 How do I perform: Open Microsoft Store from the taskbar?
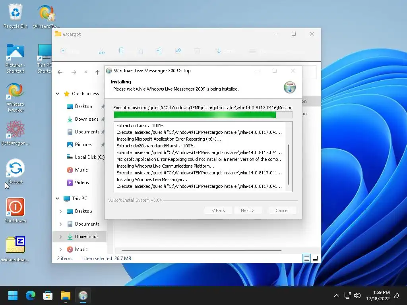point(48,295)
